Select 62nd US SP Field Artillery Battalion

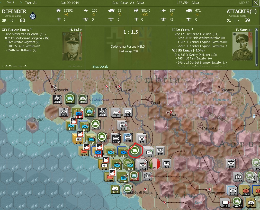click(x=200, y=38)
